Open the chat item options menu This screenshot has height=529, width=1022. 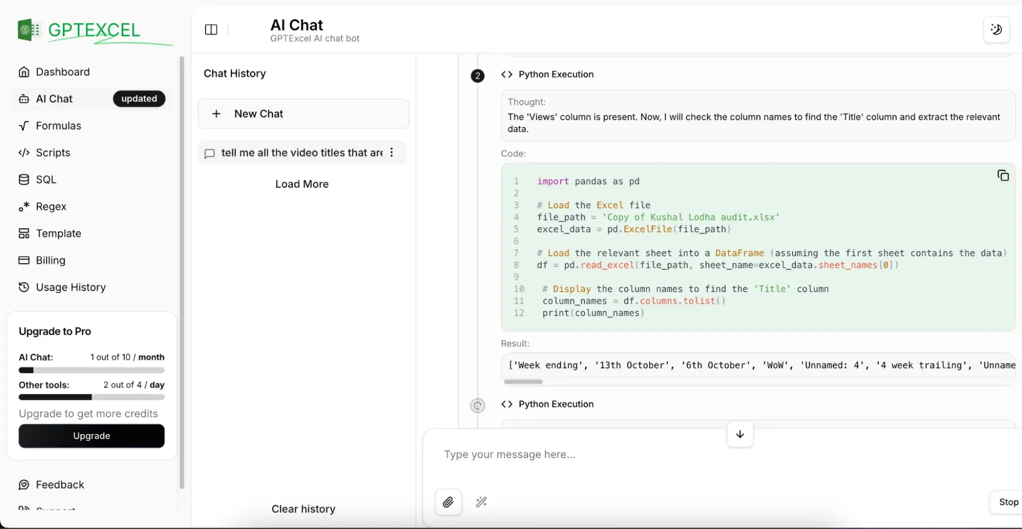tap(391, 152)
